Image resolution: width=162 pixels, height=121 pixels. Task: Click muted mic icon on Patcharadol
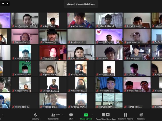[69, 42]
